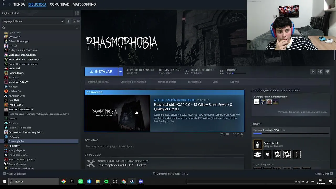Go back with the left arrow
The image size is (336, 189).
pos(4,4)
